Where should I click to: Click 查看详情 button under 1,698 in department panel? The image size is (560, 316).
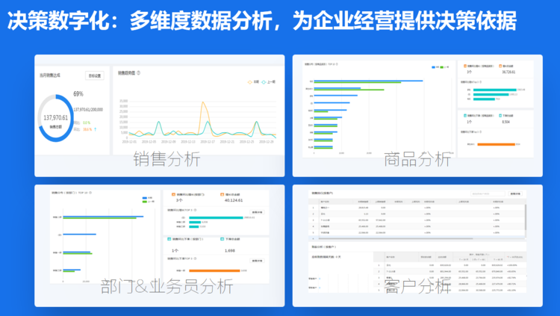click(x=257, y=261)
